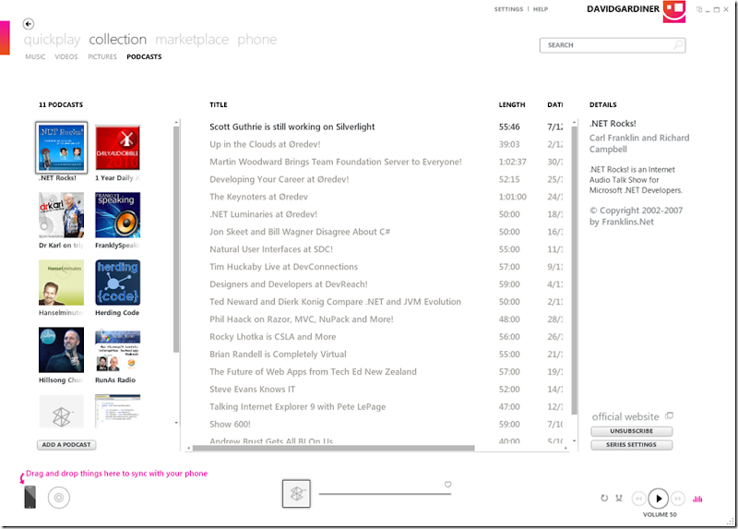Screen dimensions: 738x529
Task: Sort episodes by TITLE column header
Action: point(219,104)
